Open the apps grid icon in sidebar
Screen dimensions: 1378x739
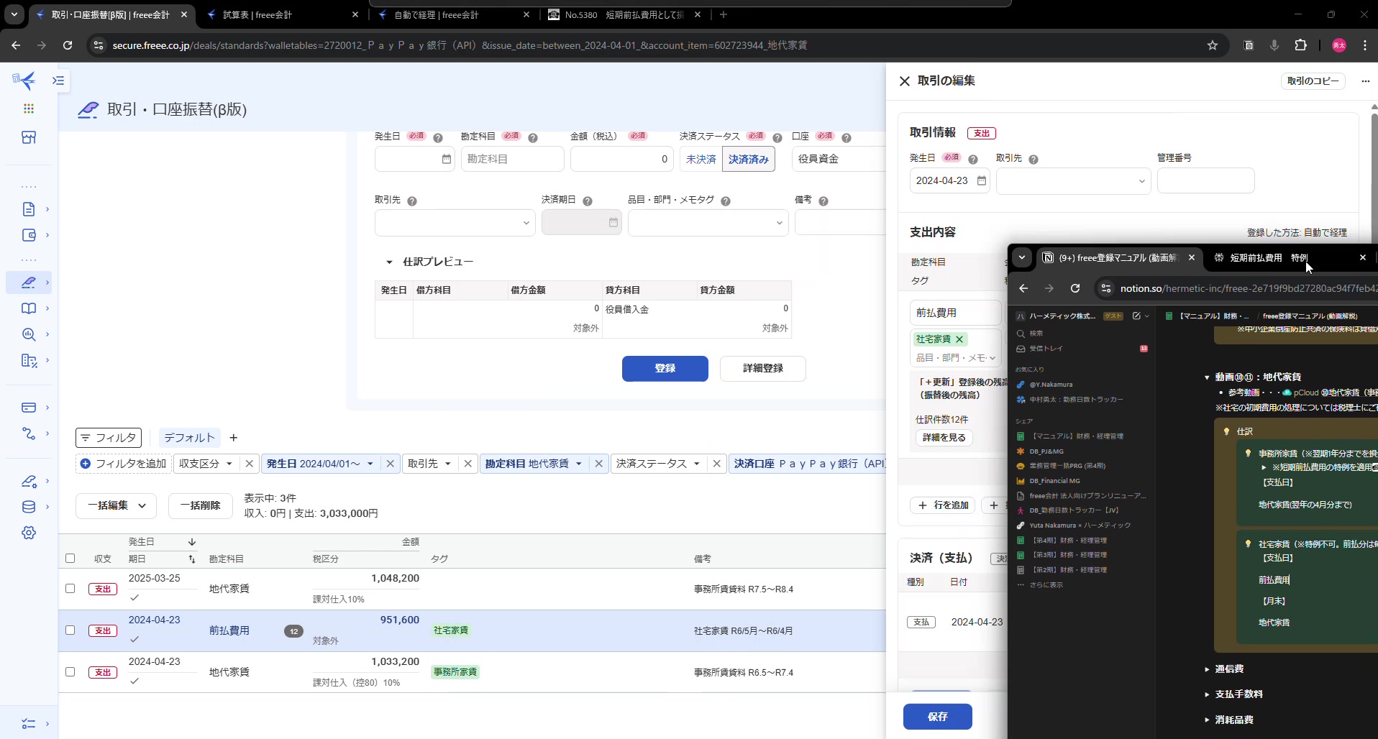click(29, 109)
